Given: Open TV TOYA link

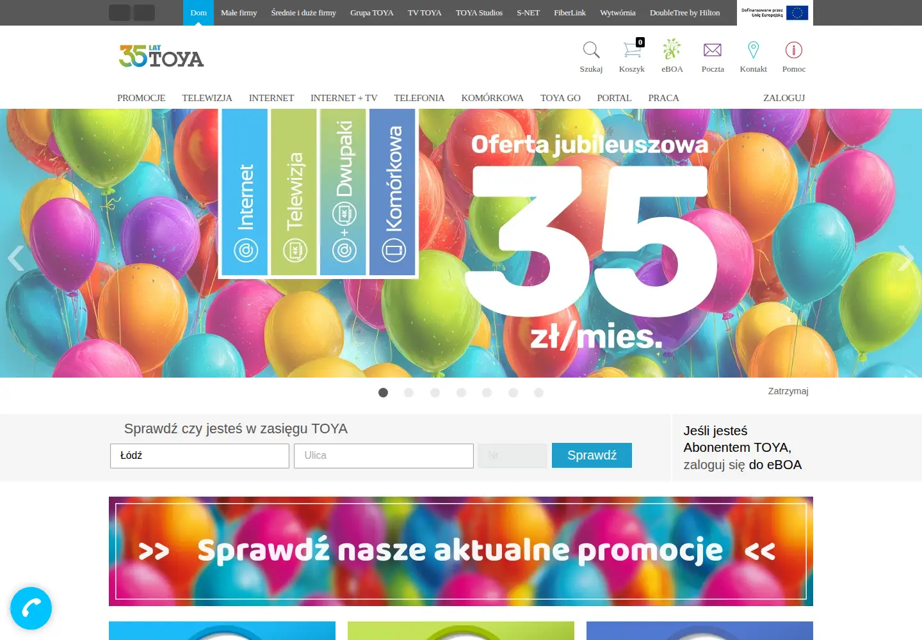Looking at the screenshot, I should [425, 13].
